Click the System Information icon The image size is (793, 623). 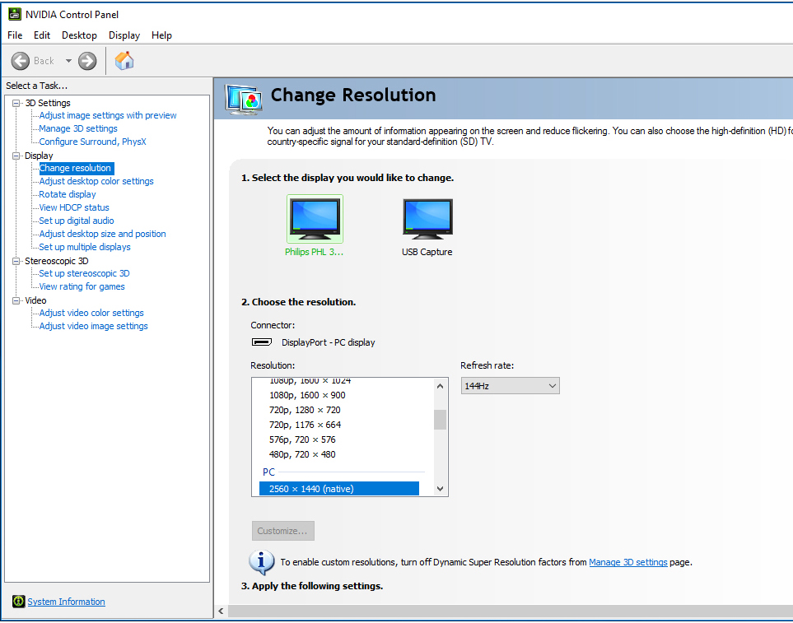18,602
